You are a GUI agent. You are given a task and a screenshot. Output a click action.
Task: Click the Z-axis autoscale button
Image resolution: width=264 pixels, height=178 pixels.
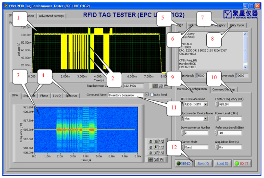[x=156, y=153]
